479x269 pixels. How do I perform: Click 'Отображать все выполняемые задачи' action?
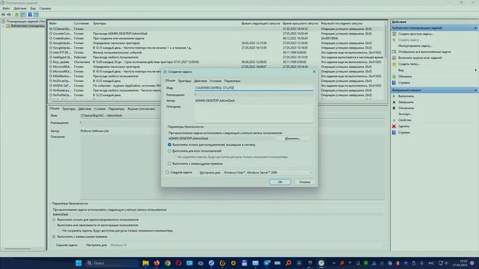click(x=424, y=52)
